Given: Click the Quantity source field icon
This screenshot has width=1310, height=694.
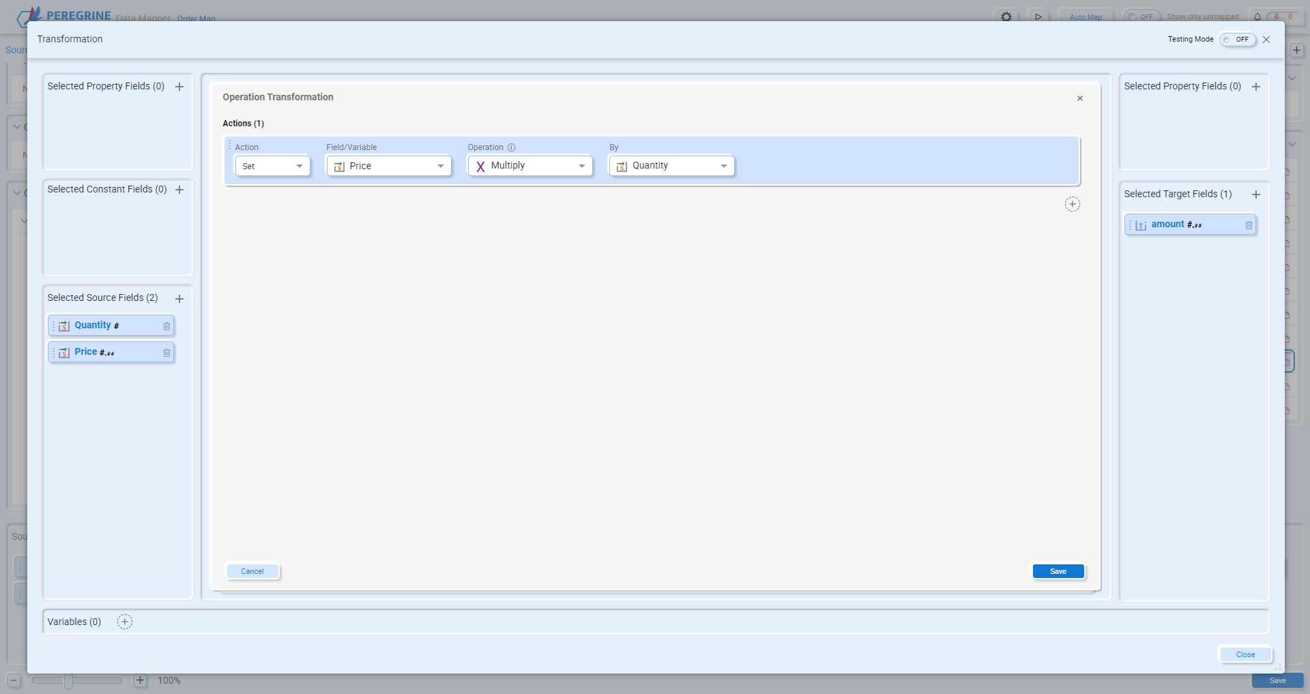Looking at the screenshot, I should click(x=64, y=326).
